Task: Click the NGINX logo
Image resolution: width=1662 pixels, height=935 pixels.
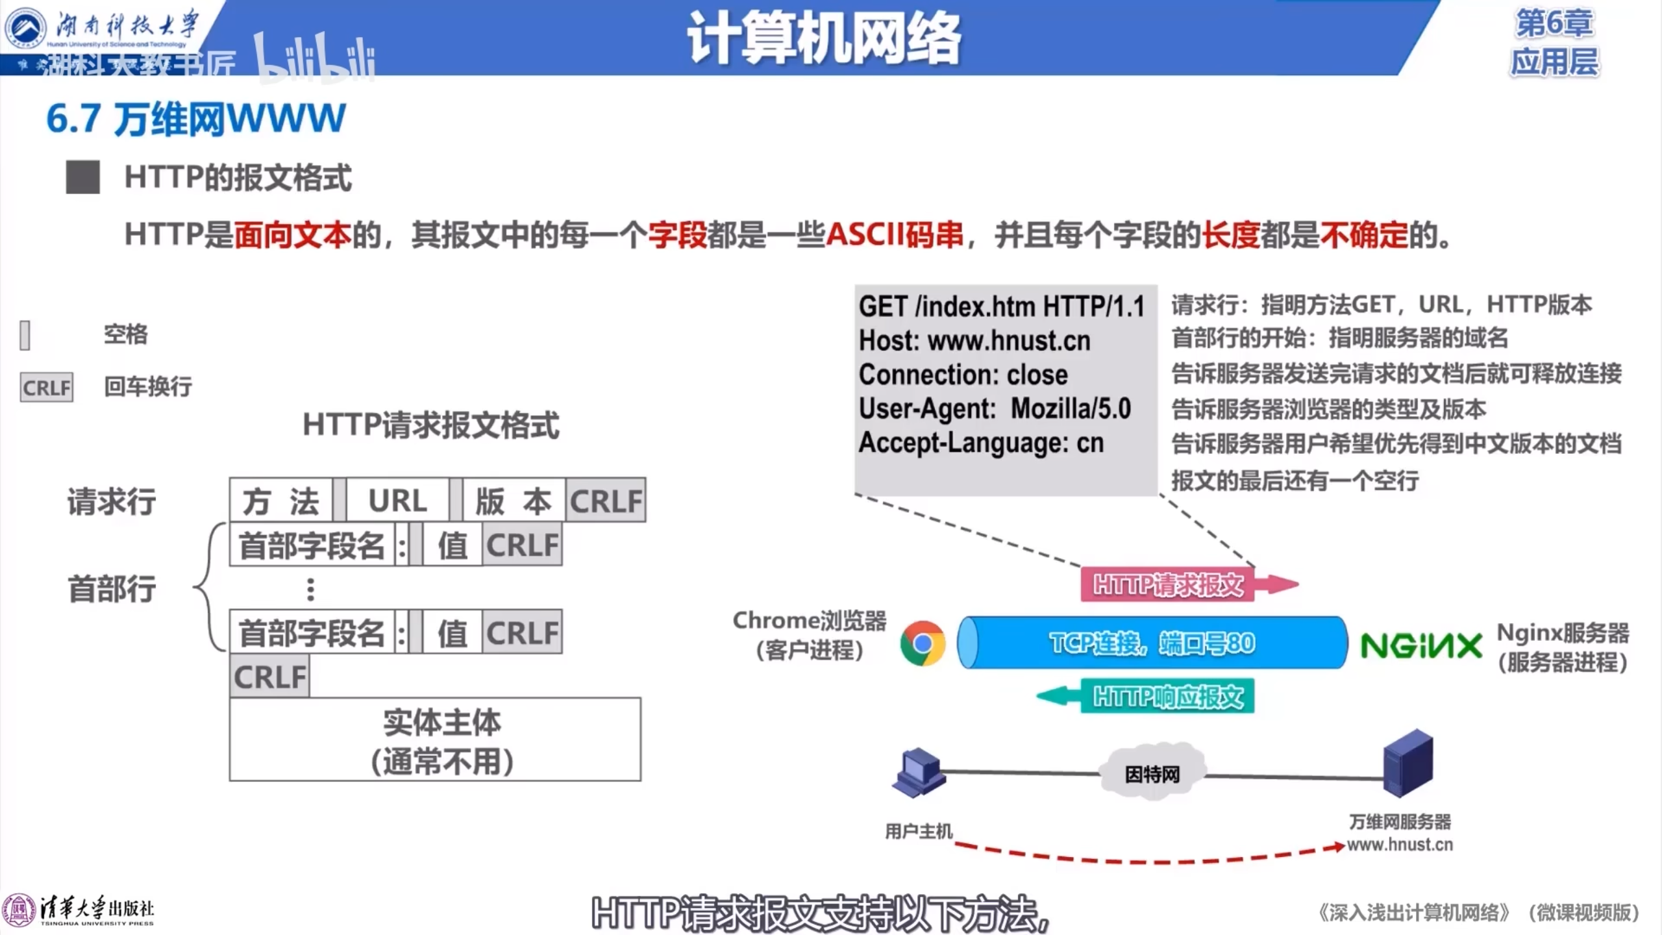Action: pyautogui.click(x=1421, y=646)
